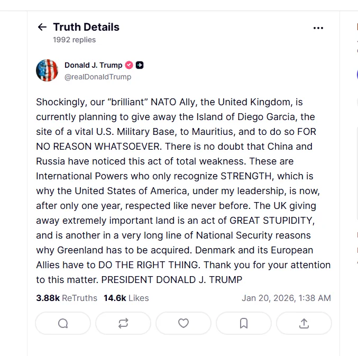Go back using the arrow icon
This screenshot has width=358, height=356.
[42, 28]
